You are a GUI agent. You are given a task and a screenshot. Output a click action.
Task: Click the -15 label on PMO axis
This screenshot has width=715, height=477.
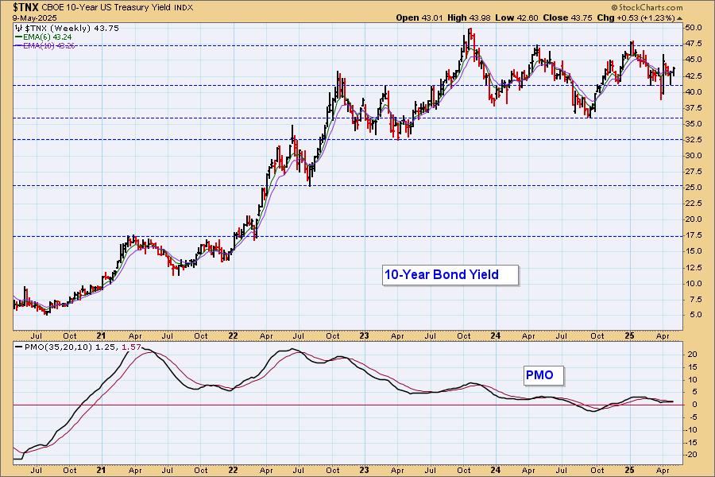pos(691,442)
